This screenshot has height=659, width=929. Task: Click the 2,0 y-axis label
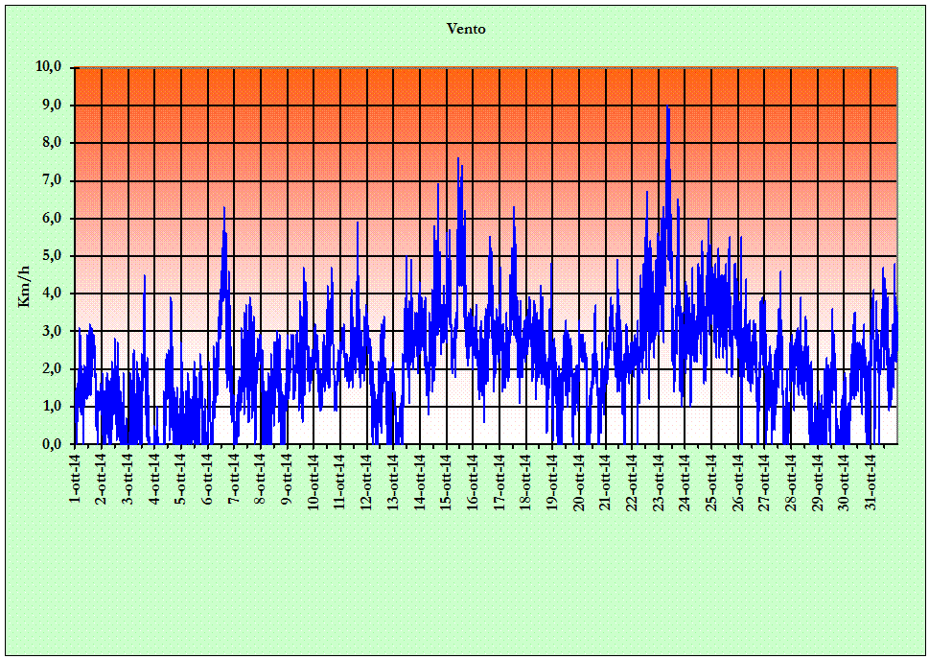click(x=52, y=368)
